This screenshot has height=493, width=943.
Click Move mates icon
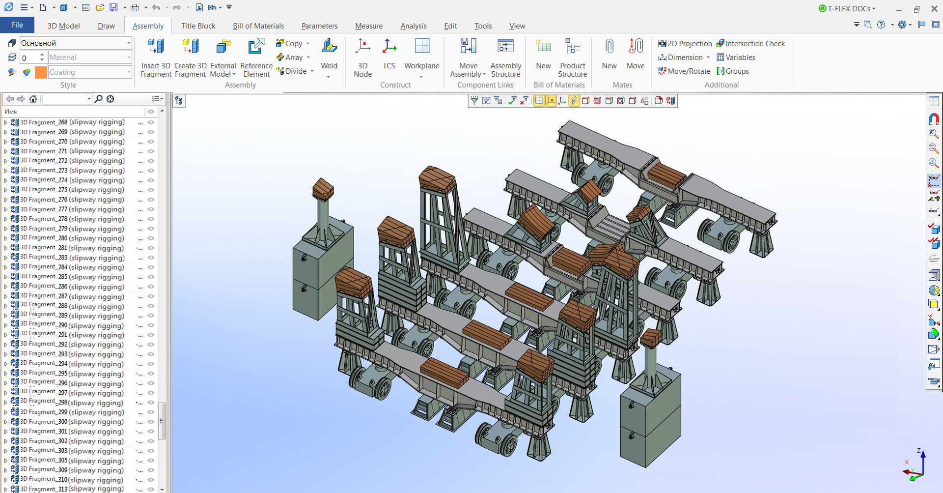(636, 46)
